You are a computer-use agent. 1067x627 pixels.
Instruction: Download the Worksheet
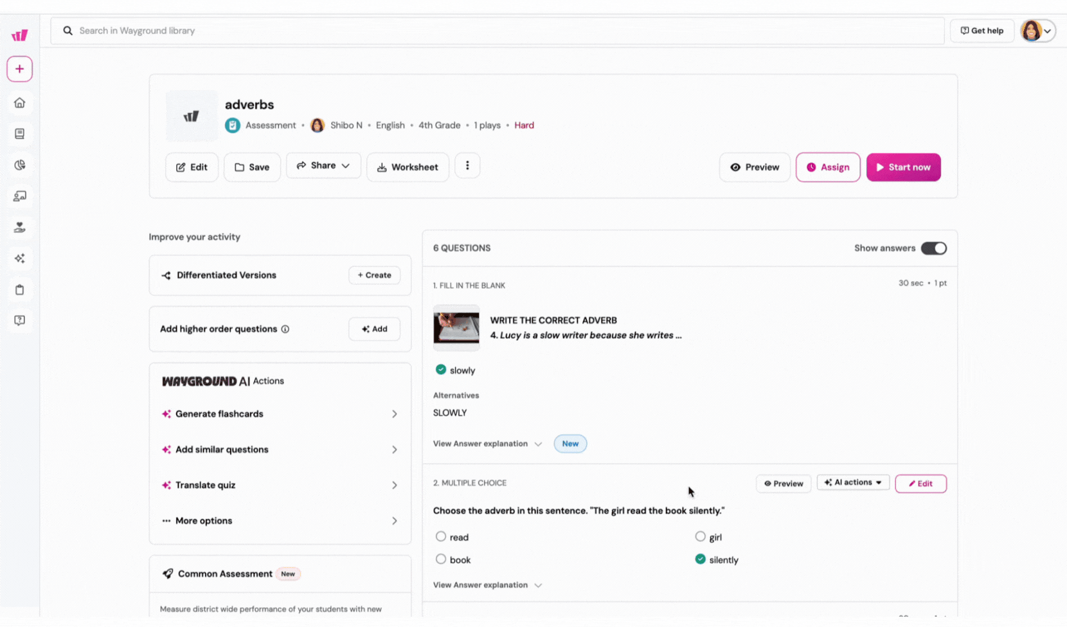(408, 167)
